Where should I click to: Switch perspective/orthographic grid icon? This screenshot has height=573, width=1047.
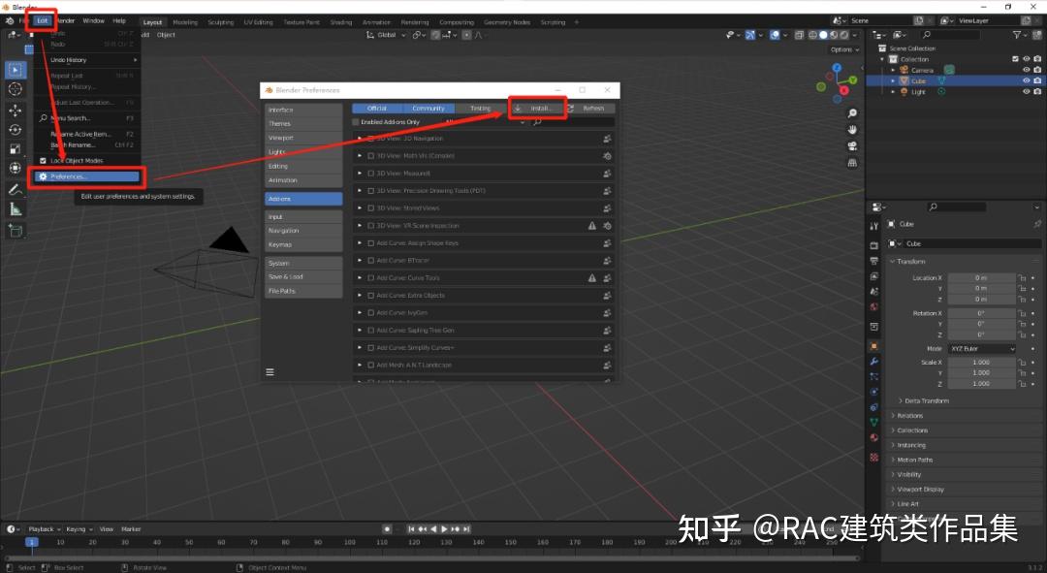(x=852, y=163)
